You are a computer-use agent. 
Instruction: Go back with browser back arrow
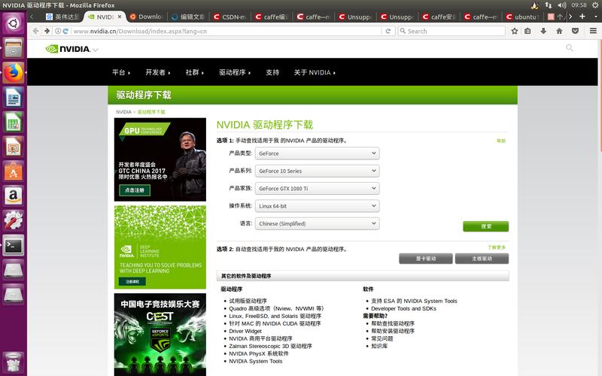pyautogui.click(x=35, y=31)
